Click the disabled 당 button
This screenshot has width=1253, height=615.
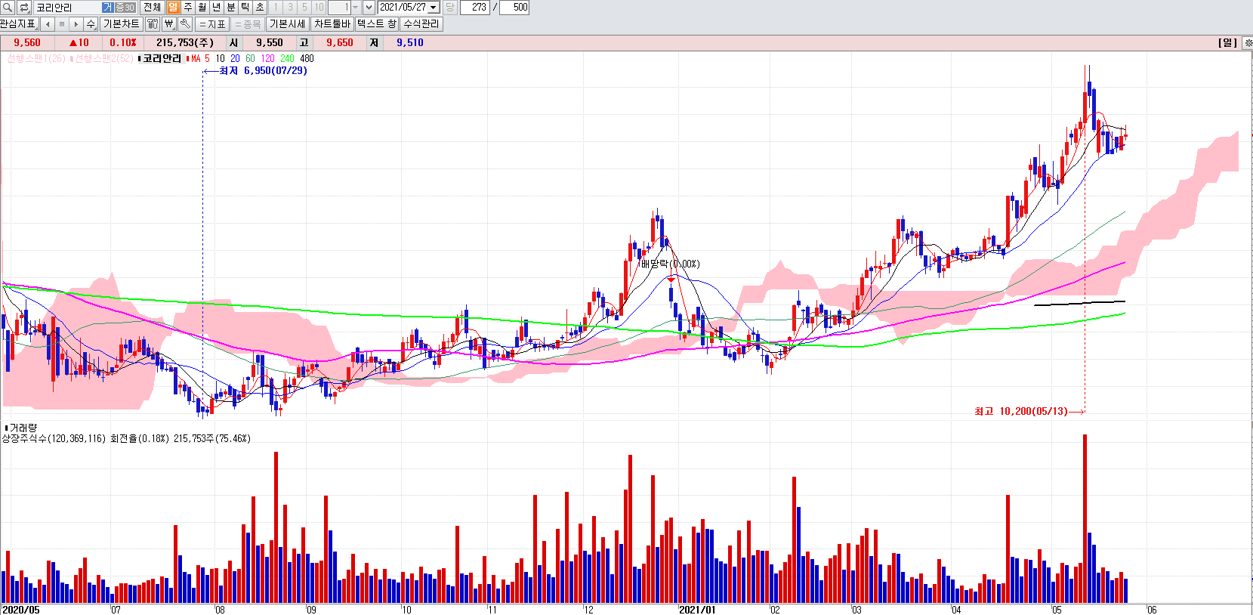[449, 8]
